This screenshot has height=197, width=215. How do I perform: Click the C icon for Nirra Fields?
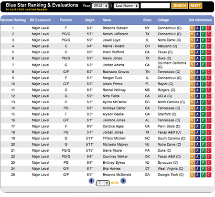point(209,96)
